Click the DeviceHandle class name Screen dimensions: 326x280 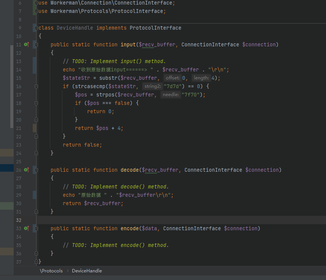pyautogui.click(x=75, y=28)
